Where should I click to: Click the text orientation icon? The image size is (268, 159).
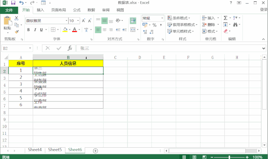(x=118, y=21)
